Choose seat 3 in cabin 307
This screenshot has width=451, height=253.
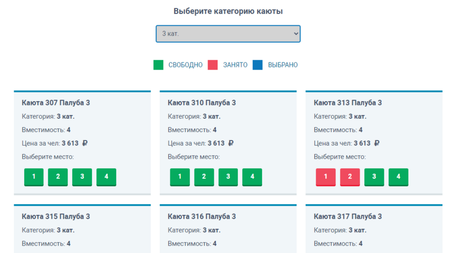(82, 177)
